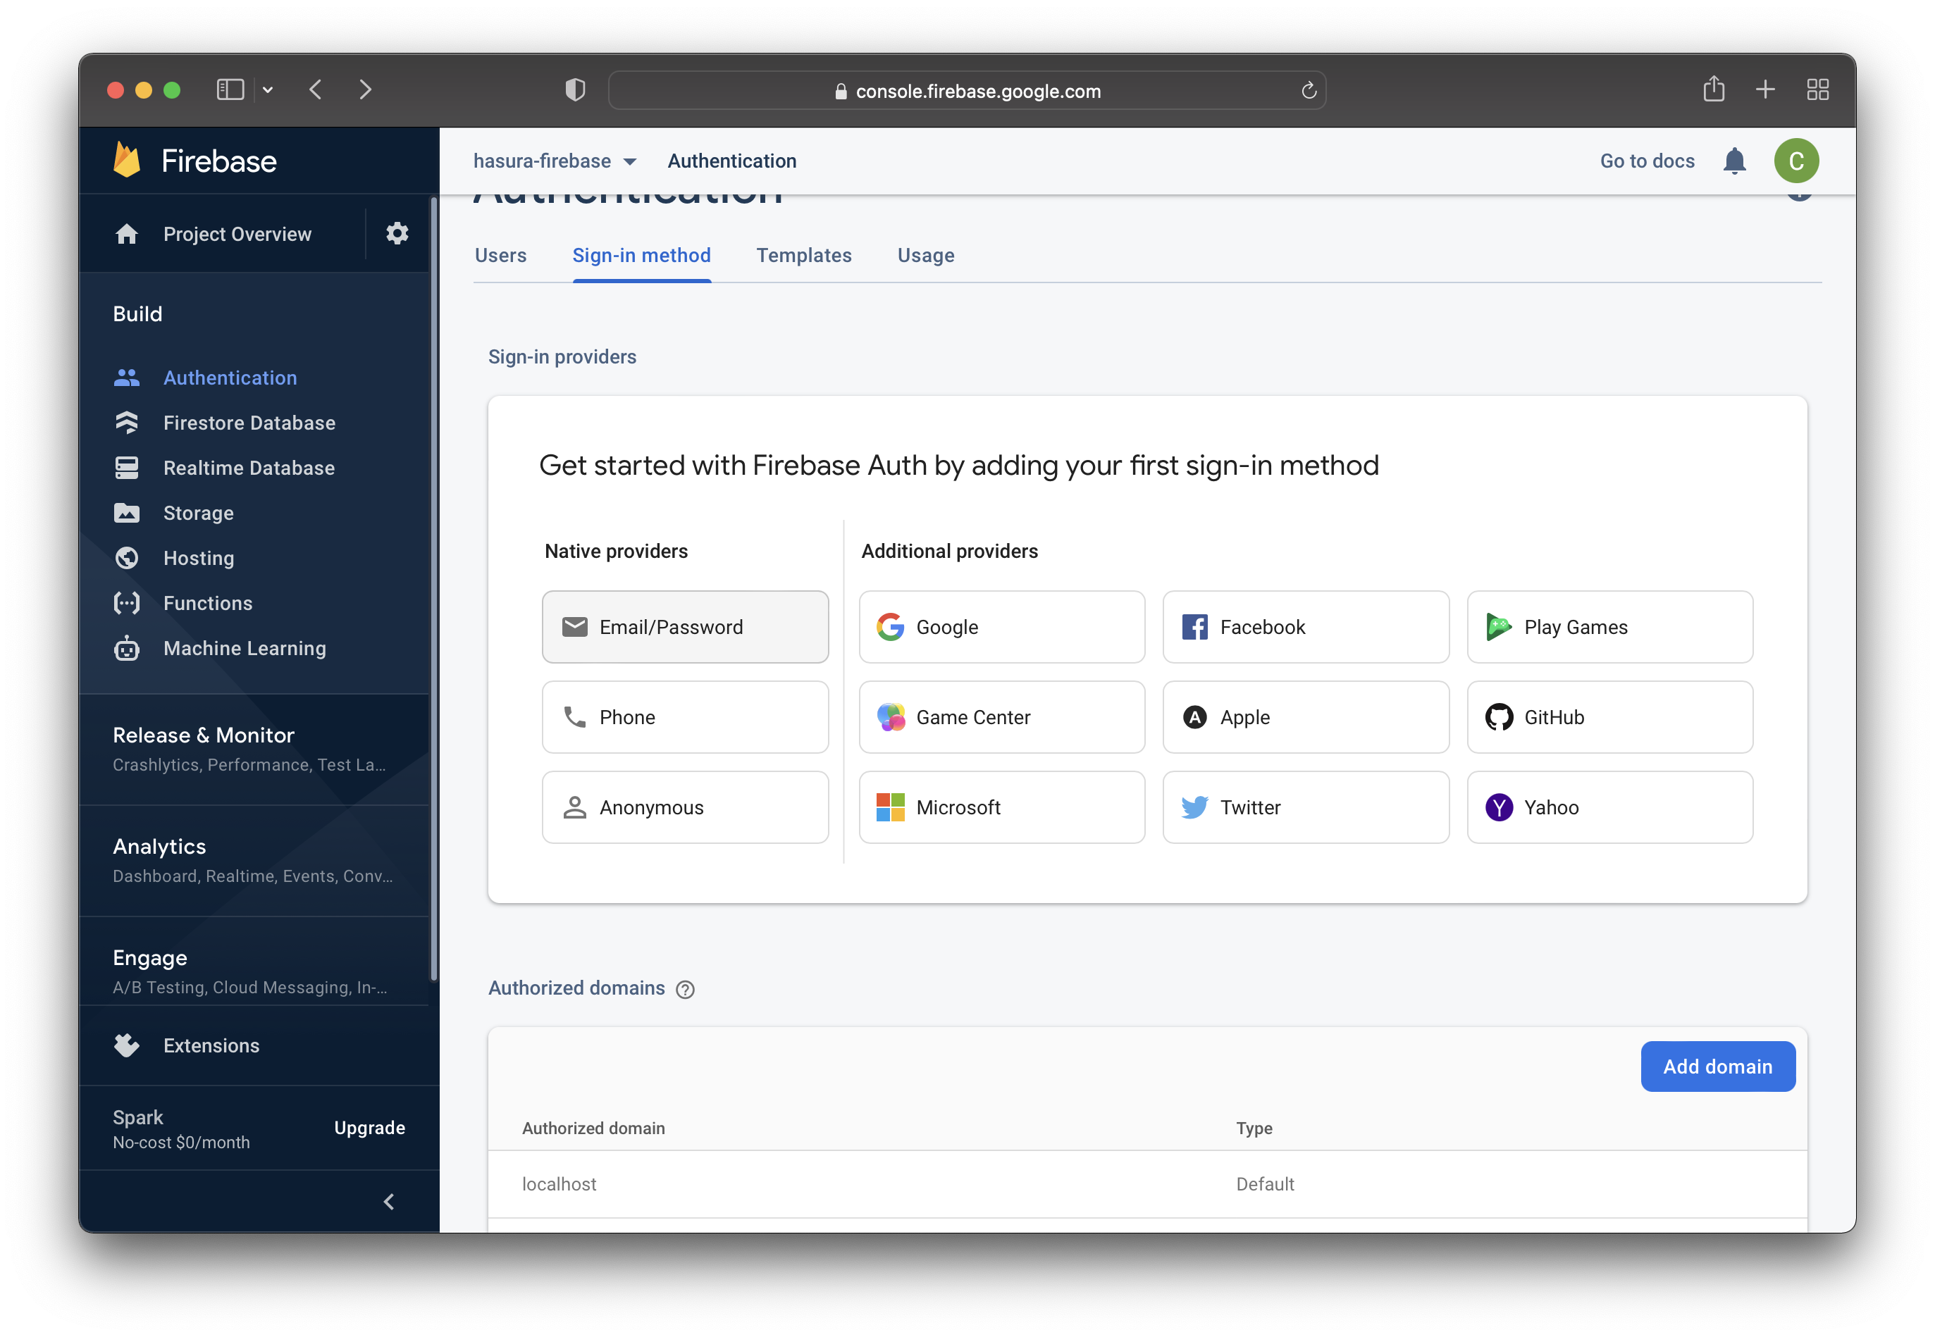Screen dimensions: 1935x1337
Task: Click Safari share icon
Action: pos(1713,89)
